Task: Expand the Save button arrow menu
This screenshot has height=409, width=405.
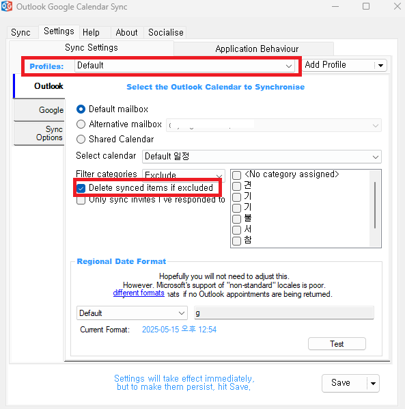Action: point(373,383)
